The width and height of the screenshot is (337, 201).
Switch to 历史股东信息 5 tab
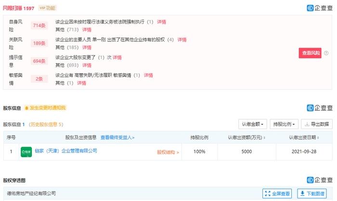(46, 124)
